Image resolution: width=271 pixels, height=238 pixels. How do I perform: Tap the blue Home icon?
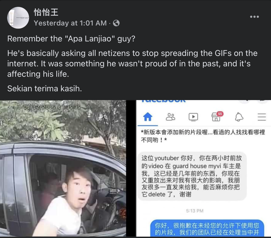click(x=148, y=117)
